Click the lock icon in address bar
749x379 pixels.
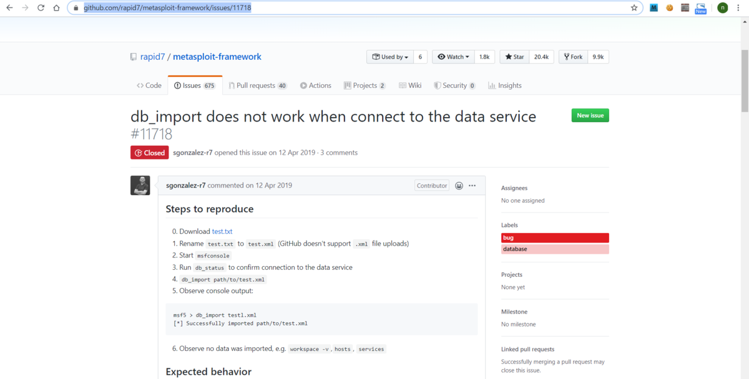76,8
